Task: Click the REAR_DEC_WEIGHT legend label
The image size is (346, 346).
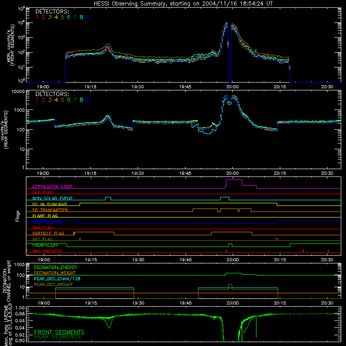Action: point(53,285)
